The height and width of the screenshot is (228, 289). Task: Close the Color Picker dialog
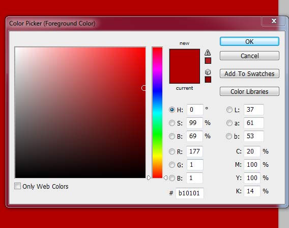click(274, 21)
